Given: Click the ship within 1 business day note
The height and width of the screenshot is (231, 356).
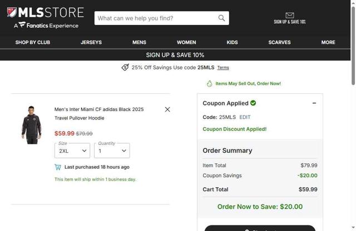Looking at the screenshot, I should tap(95, 179).
